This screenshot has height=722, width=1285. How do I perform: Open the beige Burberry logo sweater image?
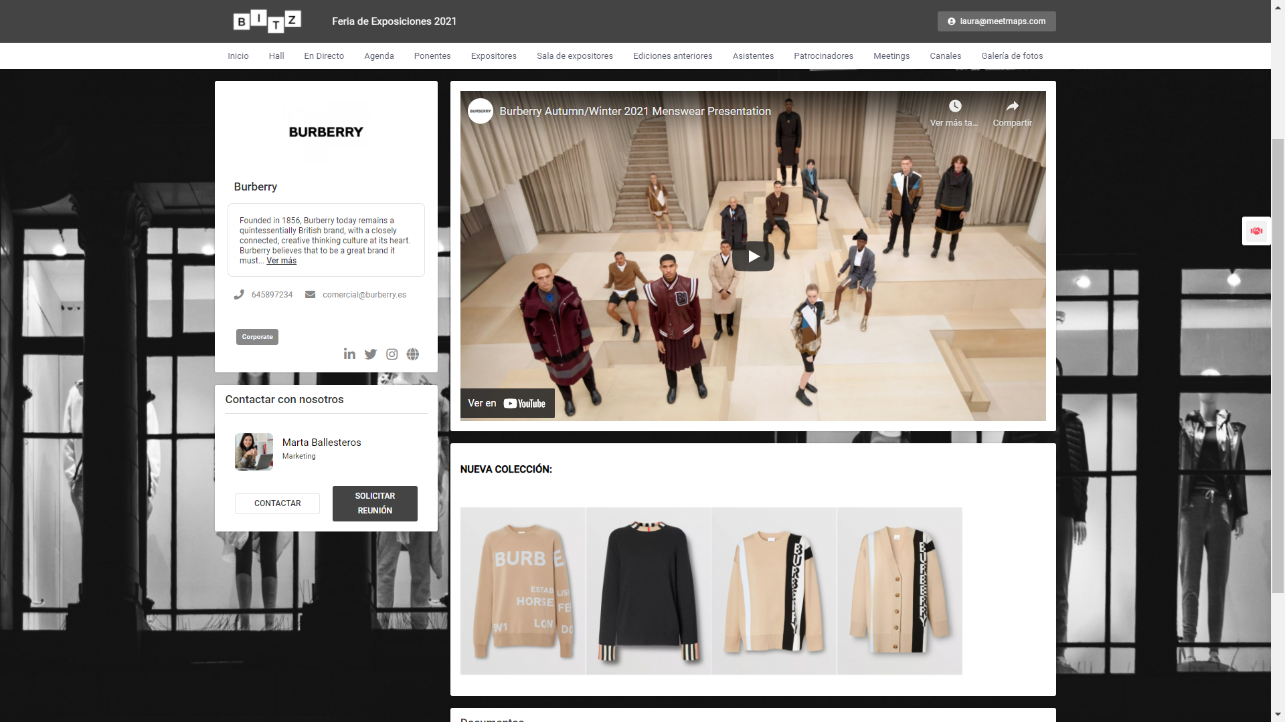[523, 591]
